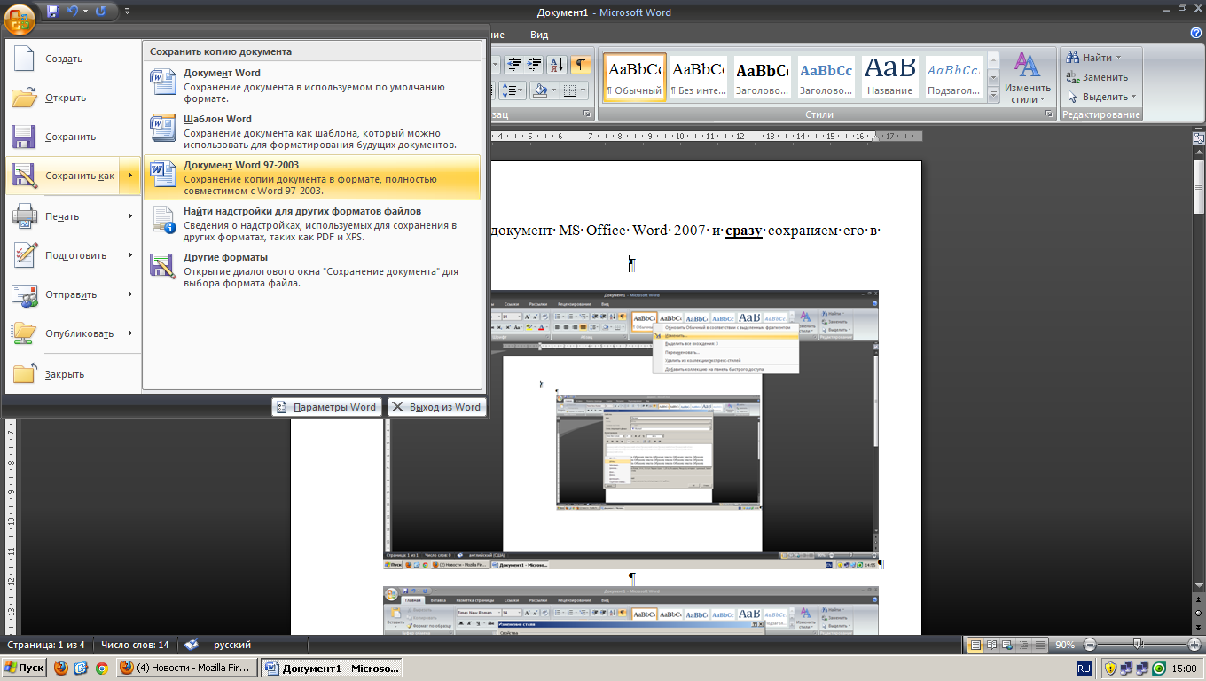Open Другие форматы save dialog option
Viewport: 1206px width, 681px height.
[x=312, y=270]
